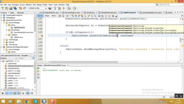
Task: Click the Debug Project toolbar icon
Action: (69, 8)
